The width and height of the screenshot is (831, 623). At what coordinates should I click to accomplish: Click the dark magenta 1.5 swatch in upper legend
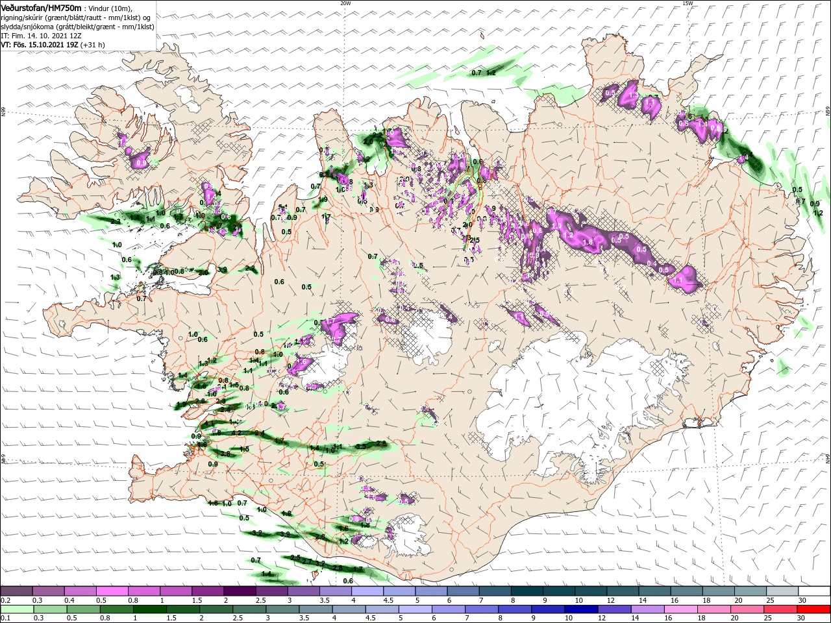(208, 591)
